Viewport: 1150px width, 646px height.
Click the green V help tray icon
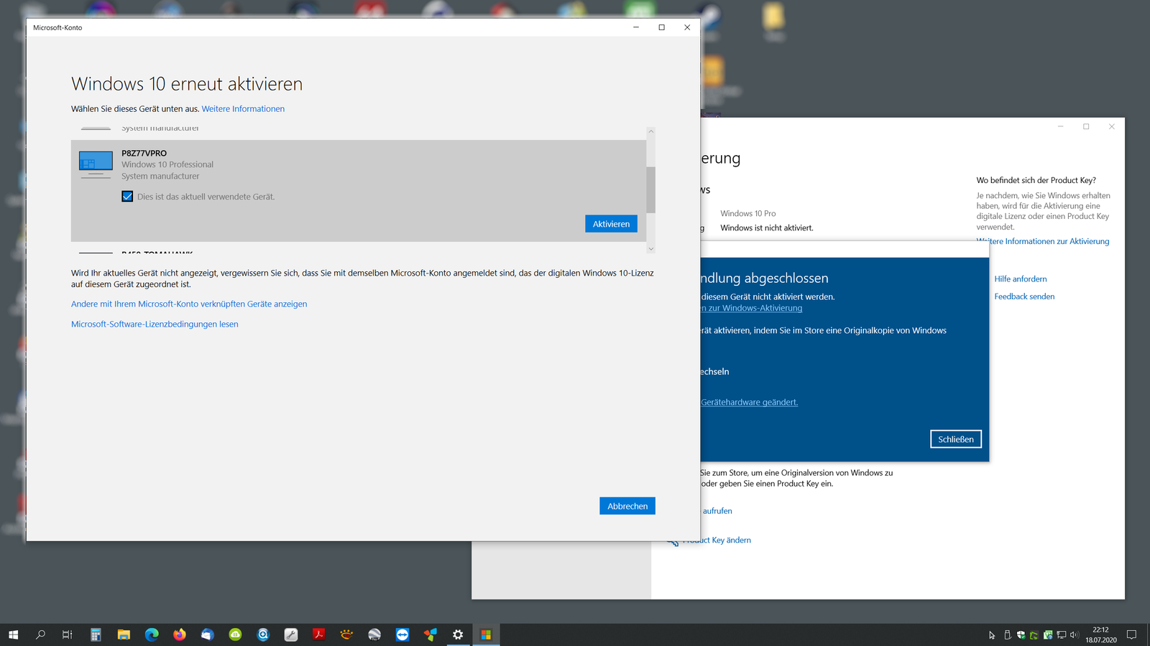(1048, 635)
